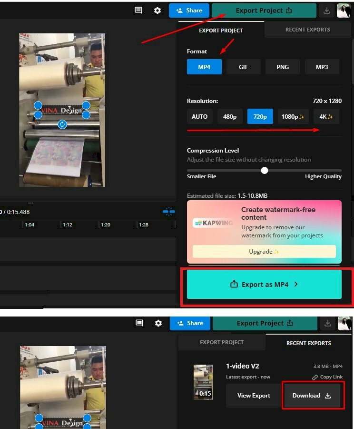Select MP3 format
Screen dimensions: 354x429
[x=322, y=67]
